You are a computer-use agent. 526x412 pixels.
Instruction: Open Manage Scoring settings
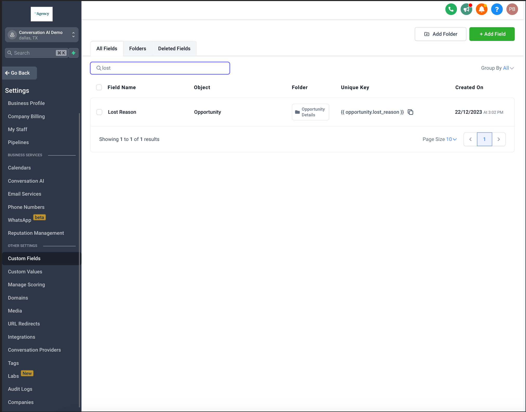point(26,285)
